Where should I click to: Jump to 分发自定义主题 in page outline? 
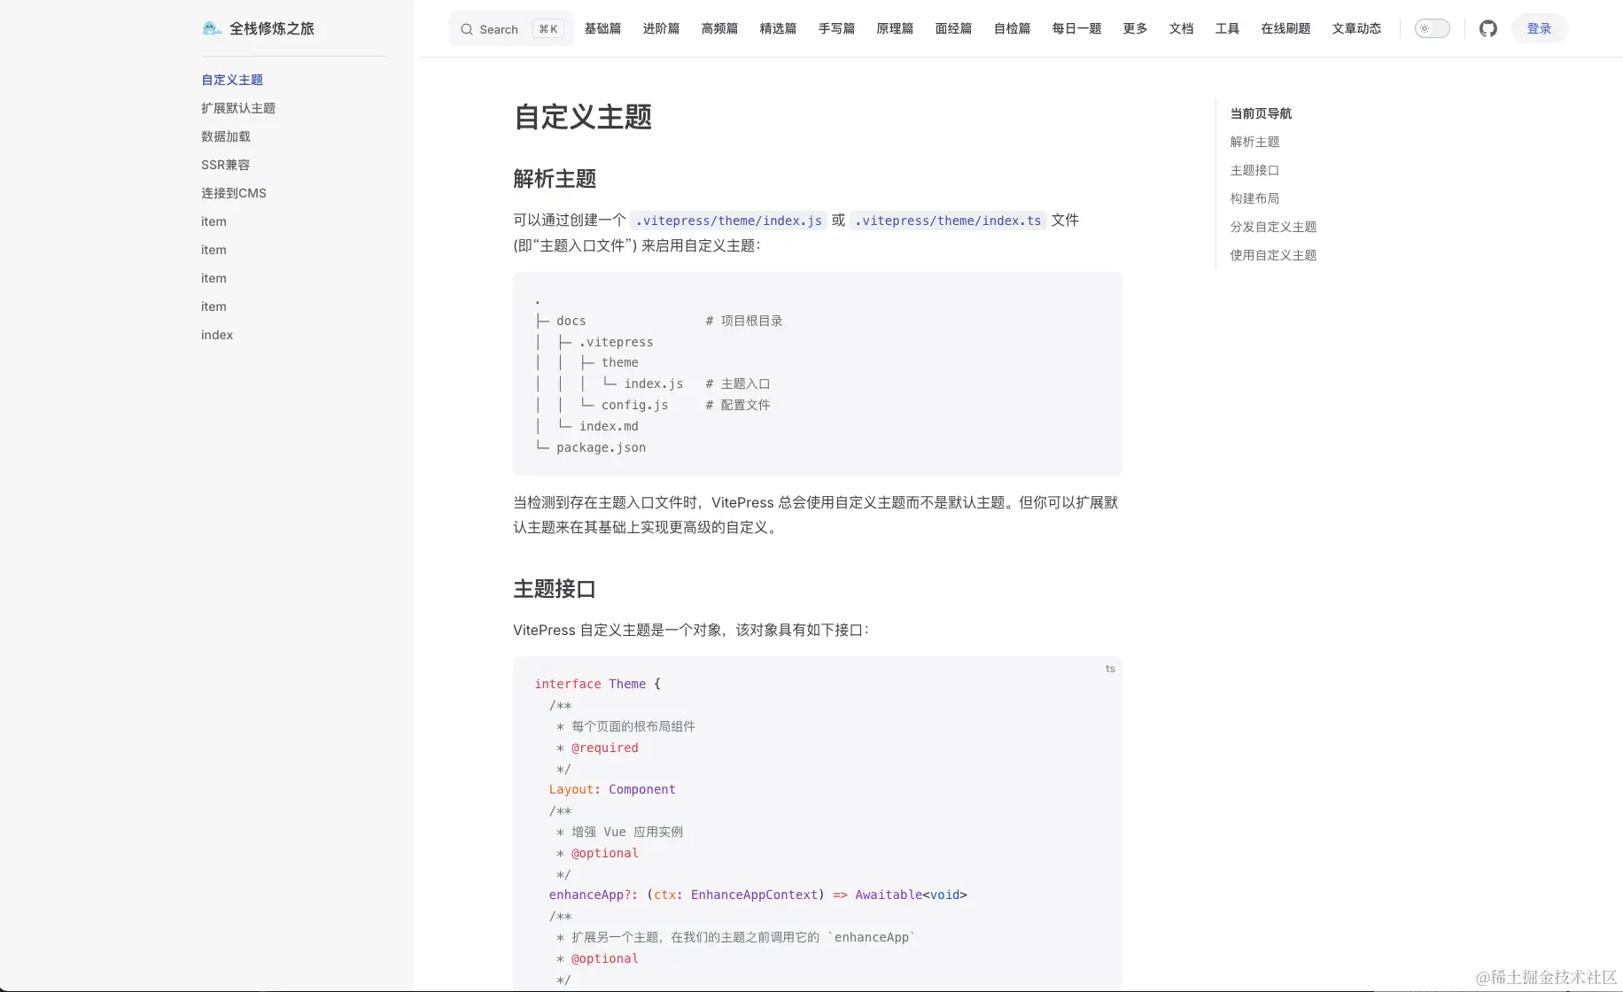coord(1273,227)
